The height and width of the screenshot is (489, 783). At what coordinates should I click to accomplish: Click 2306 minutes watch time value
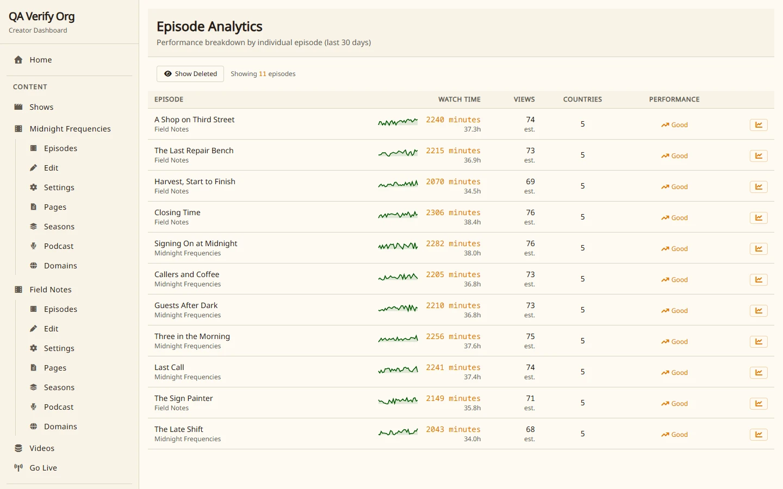[453, 212]
